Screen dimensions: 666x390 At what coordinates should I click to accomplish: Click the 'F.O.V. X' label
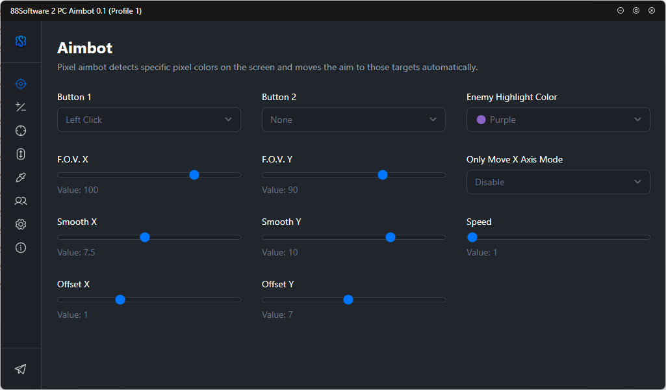point(73,159)
